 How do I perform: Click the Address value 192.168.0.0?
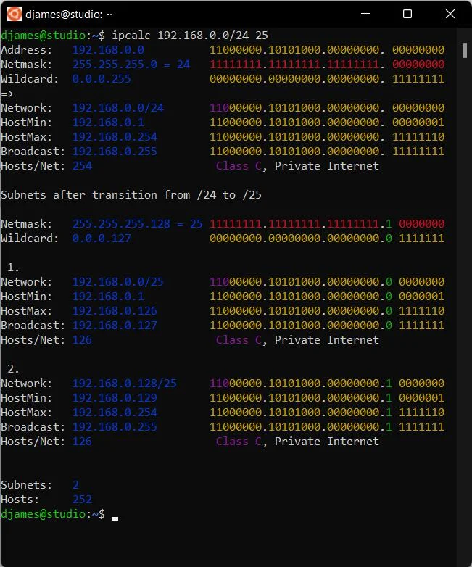[108, 50]
